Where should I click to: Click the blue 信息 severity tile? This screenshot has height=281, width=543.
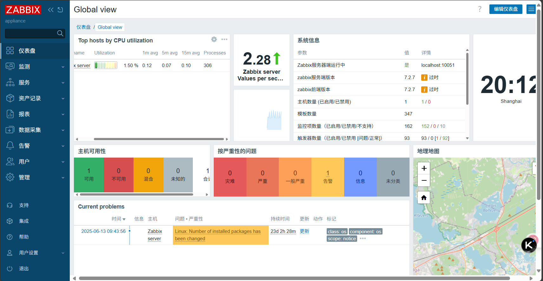(x=360, y=177)
